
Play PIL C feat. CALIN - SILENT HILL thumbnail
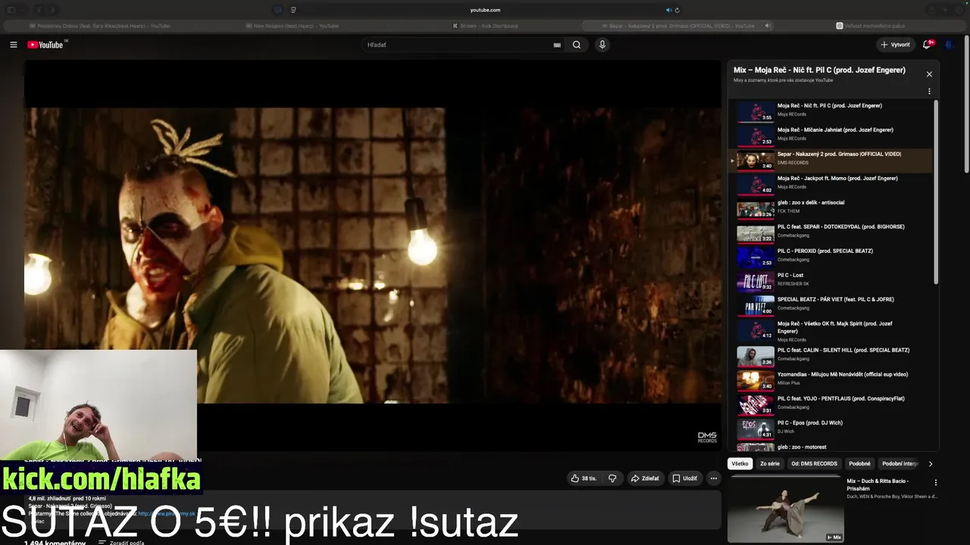(x=756, y=357)
